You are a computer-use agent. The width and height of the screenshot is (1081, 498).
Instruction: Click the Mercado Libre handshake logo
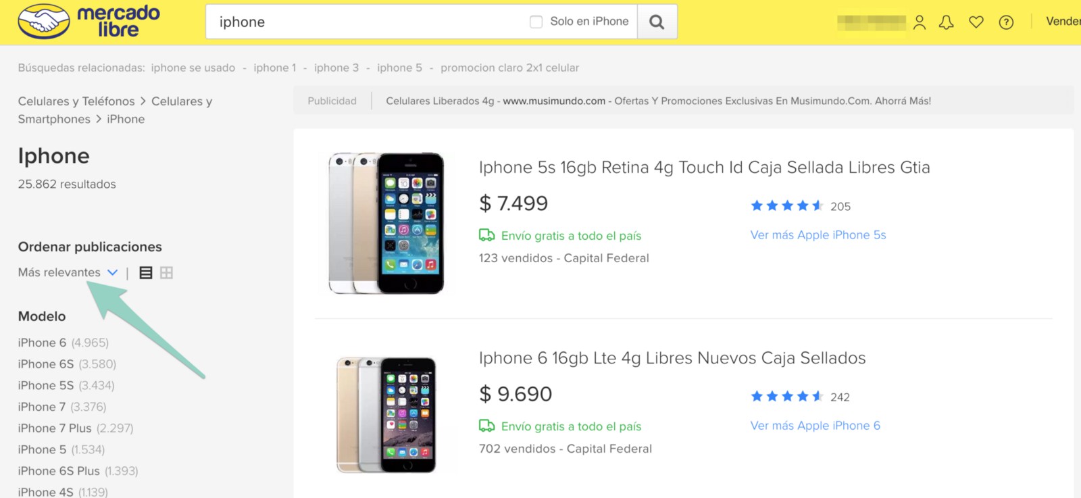click(45, 22)
